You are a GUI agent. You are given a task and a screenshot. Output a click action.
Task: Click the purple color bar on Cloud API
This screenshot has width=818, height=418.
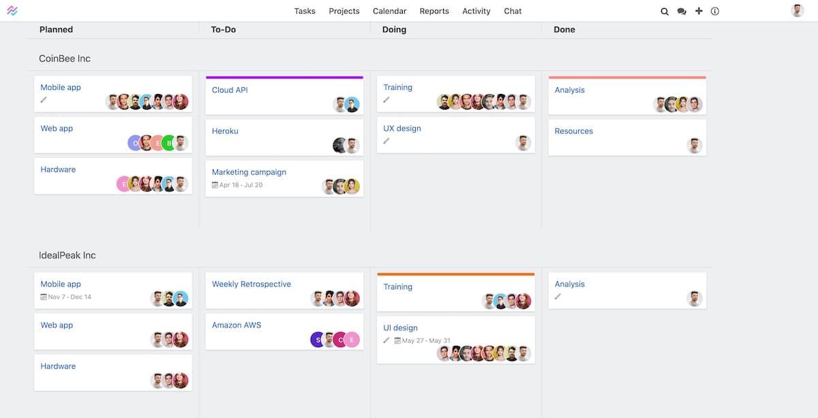[x=284, y=78]
